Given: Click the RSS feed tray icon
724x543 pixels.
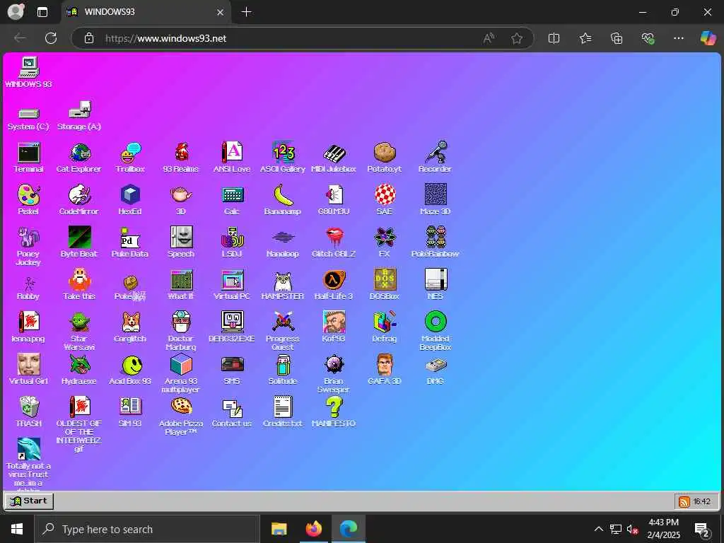Looking at the screenshot, I should click(x=684, y=502).
